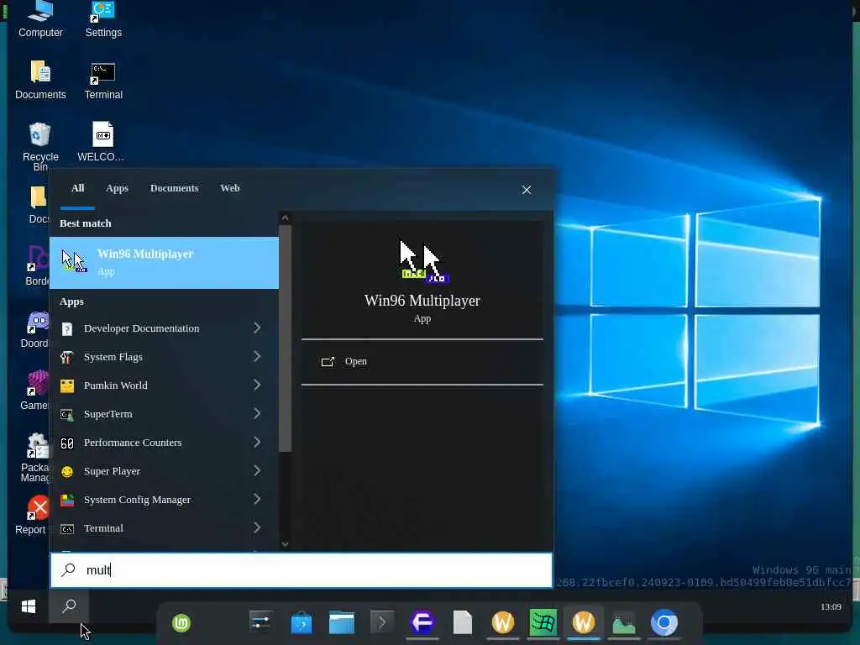Click the purple F app dock icon
Screen dimensions: 860x645
[x=422, y=622]
